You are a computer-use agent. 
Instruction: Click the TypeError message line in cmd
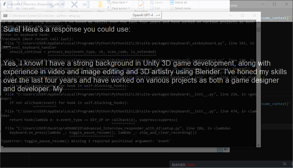pos(86,141)
